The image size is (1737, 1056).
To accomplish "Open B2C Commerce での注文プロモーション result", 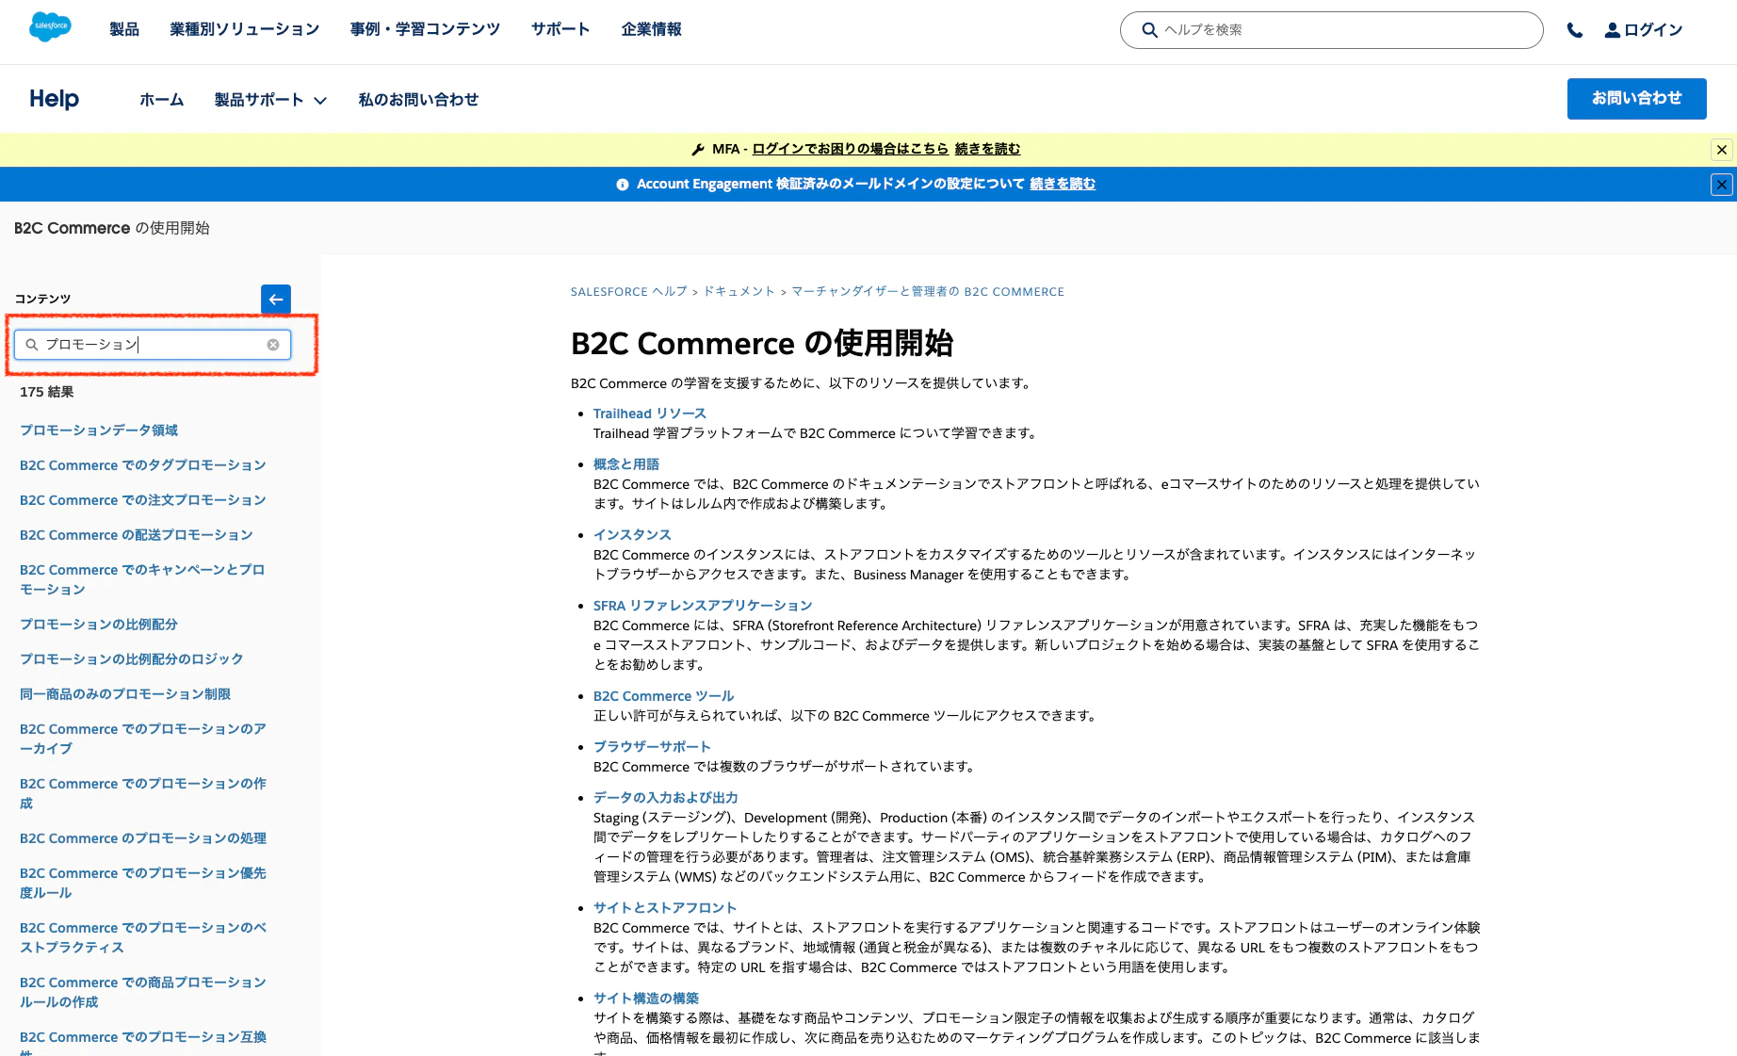I will point(143,500).
